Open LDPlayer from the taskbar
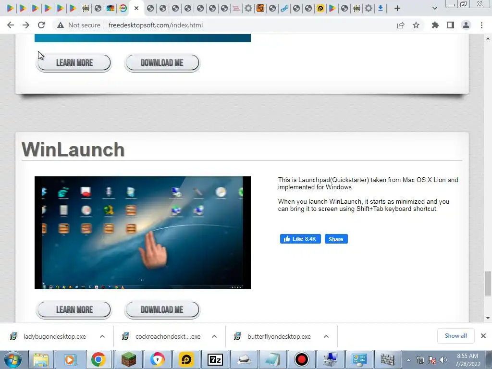The image size is (492, 369). pos(186,359)
